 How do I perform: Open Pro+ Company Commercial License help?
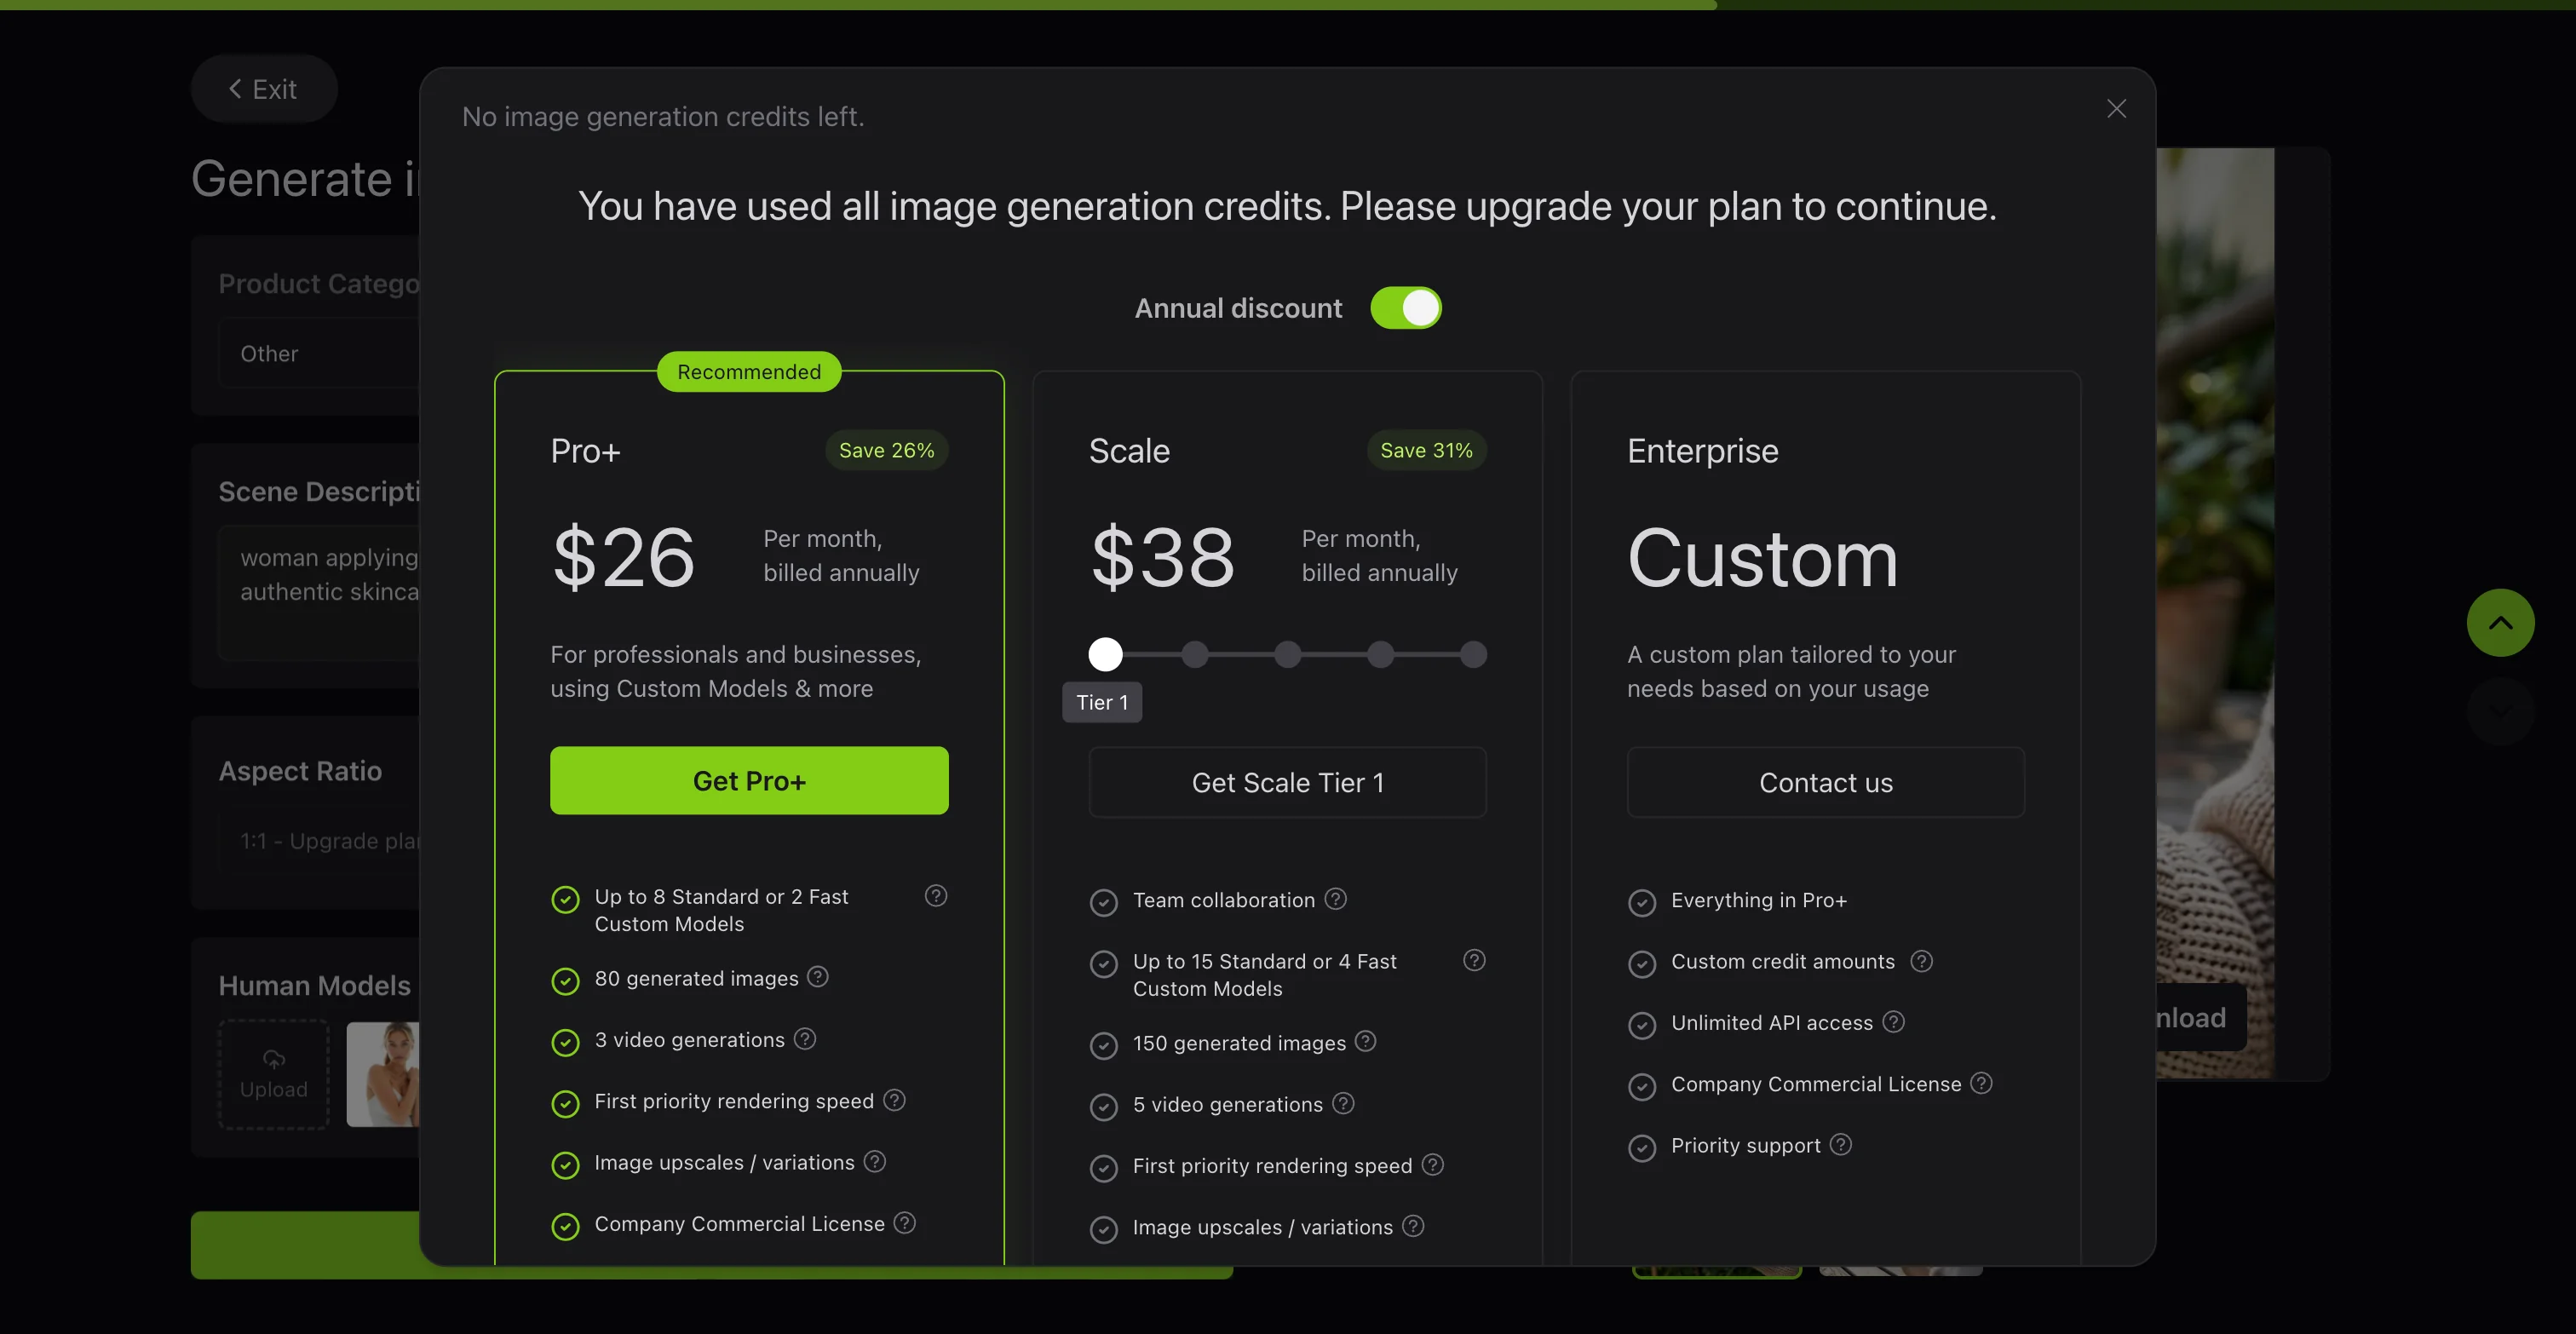(x=905, y=1222)
